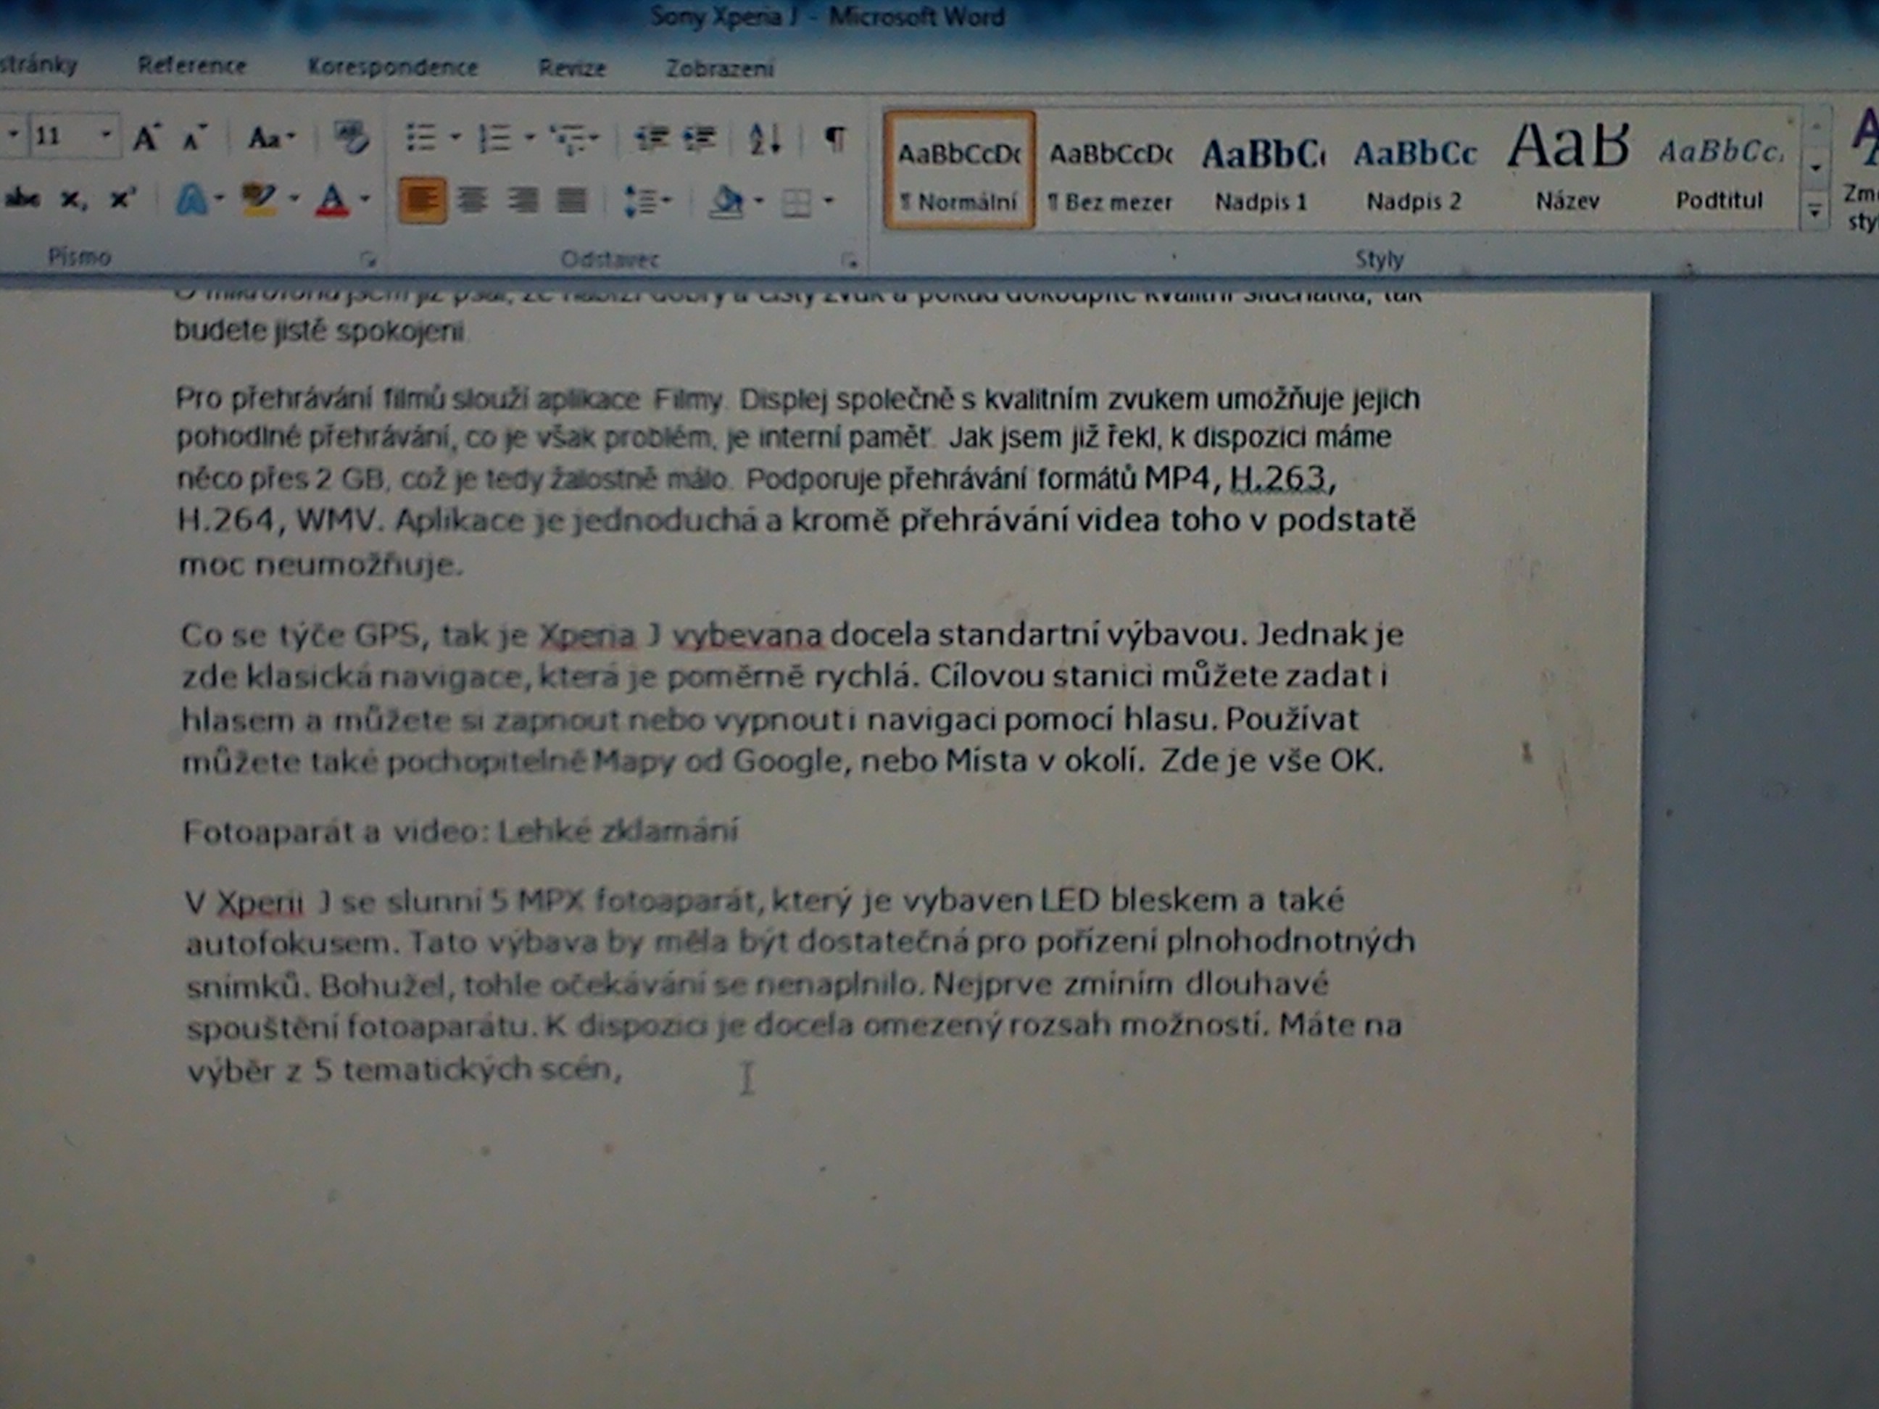Increase paragraph indent

pos(701,138)
